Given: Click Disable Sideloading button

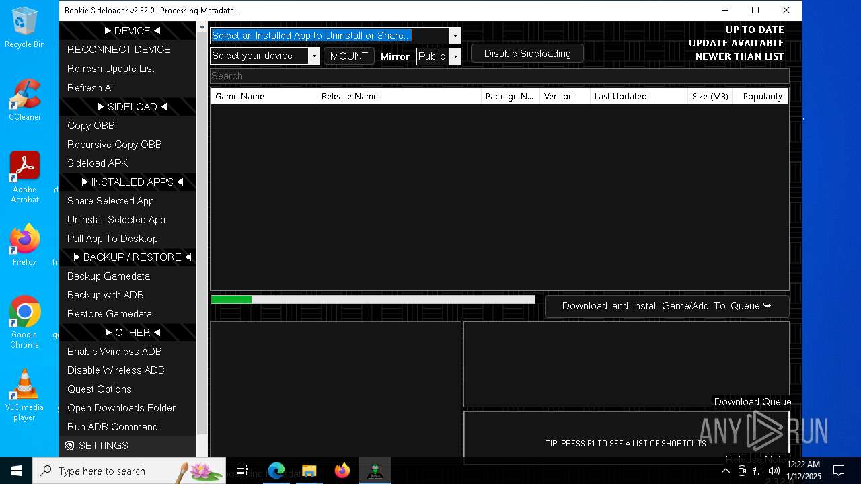Looking at the screenshot, I should [527, 54].
